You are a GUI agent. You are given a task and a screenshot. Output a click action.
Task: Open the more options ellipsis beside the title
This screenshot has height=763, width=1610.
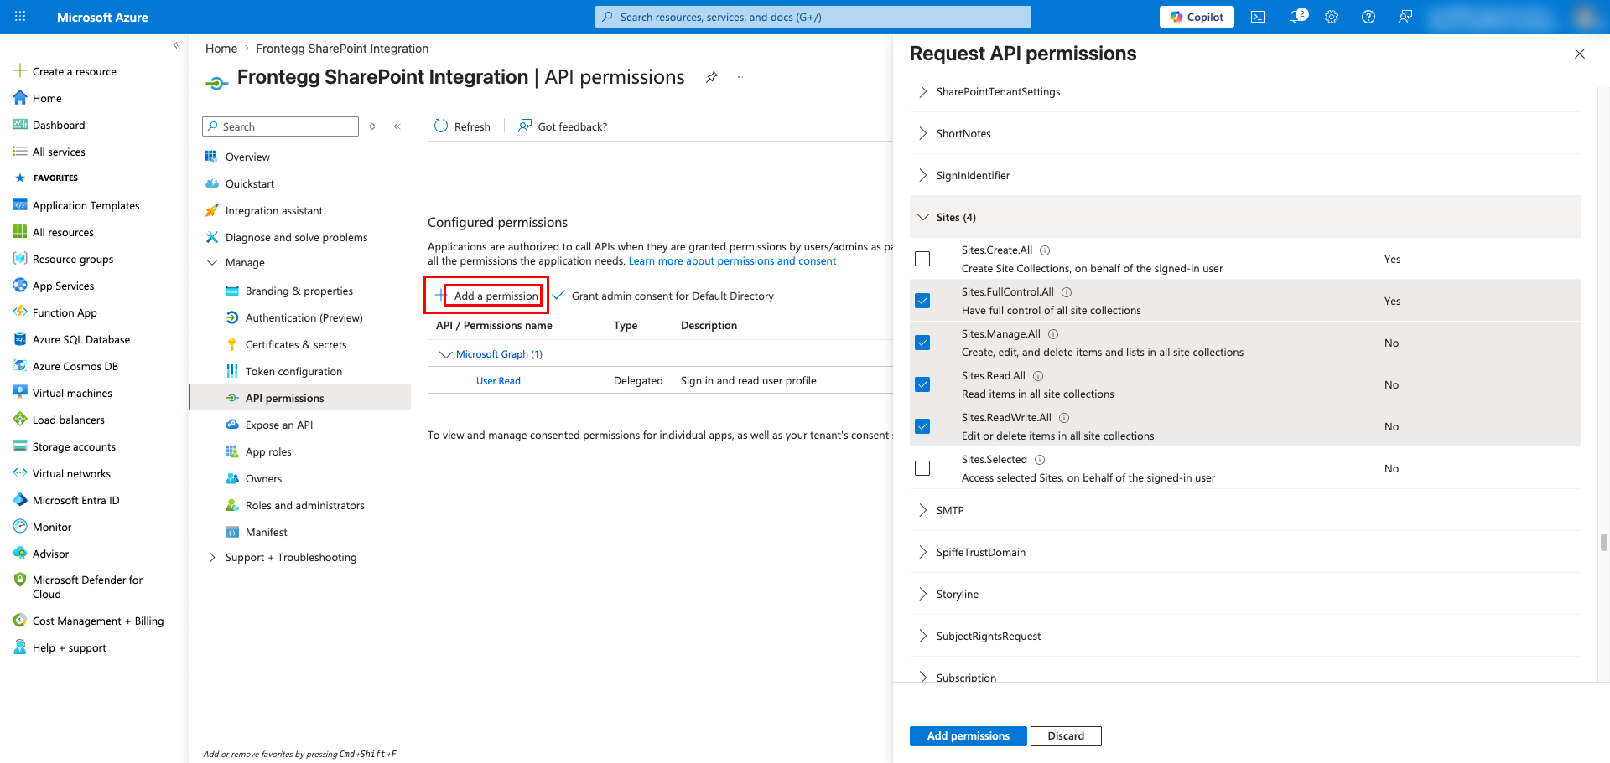739,77
